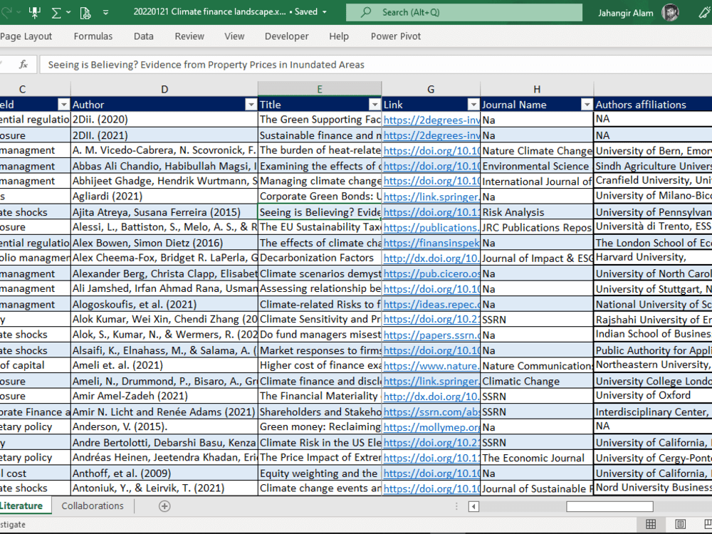Select column D header
712x534 pixels.
(164, 90)
